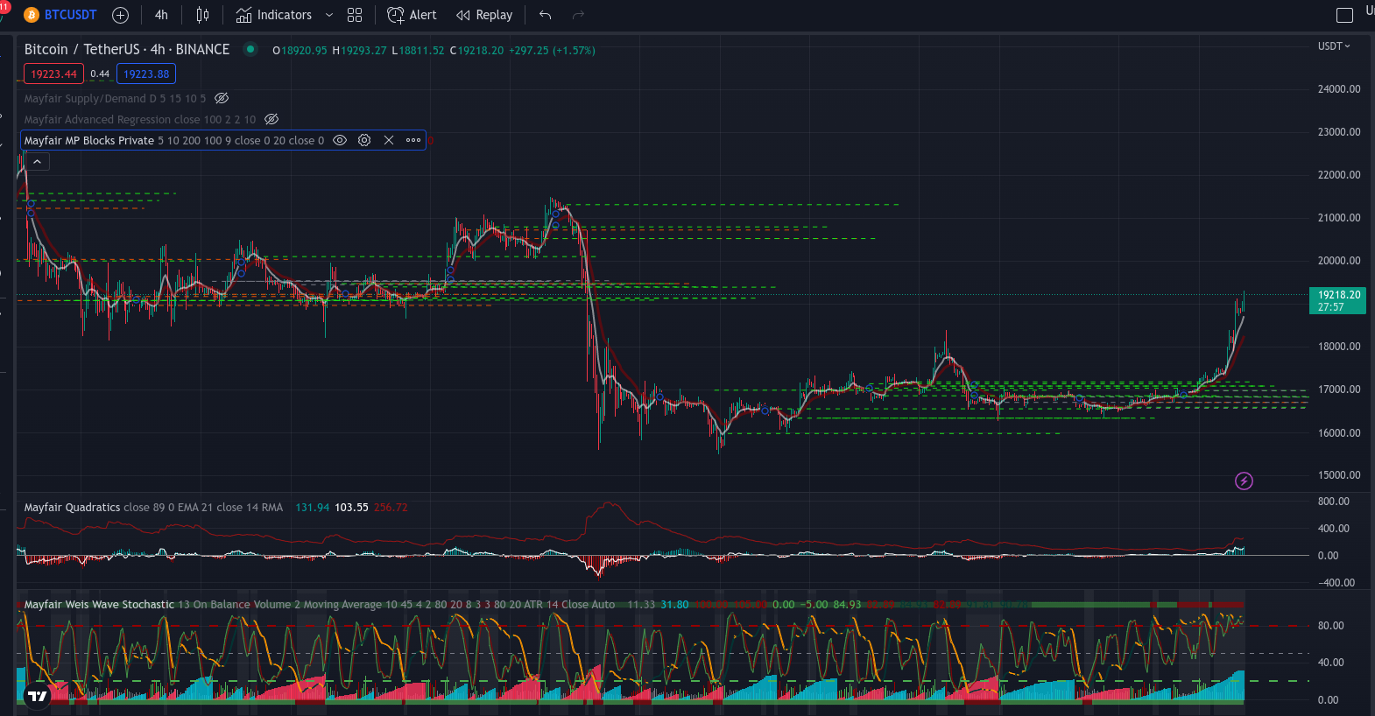Click the Mayfair Advanced Regression indicator name
Image resolution: width=1375 pixels, height=716 pixels.
pos(140,119)
